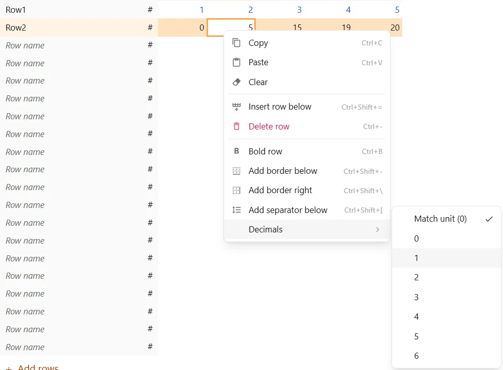503x370 pixels.
Task: Click the Bold row B icon
Action: pyautogui.click(x=236, y=151)
